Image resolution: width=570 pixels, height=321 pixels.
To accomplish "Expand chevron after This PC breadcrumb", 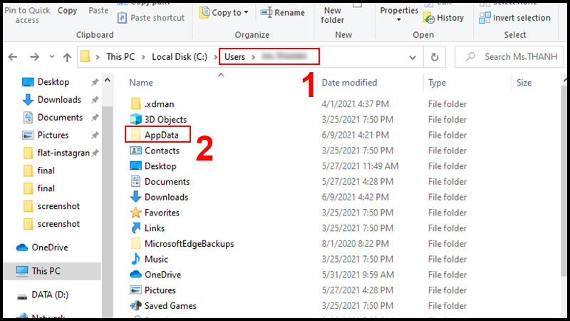I will point(143,57).
